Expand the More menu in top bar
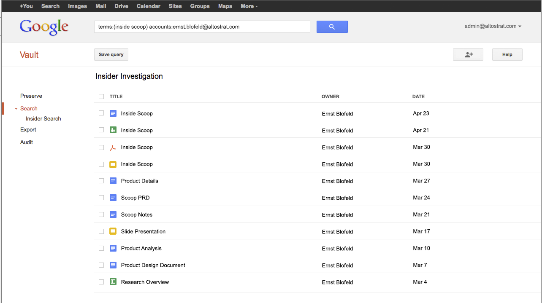The width and height of the screenshot is (542, 303). [x=249, y=6]
